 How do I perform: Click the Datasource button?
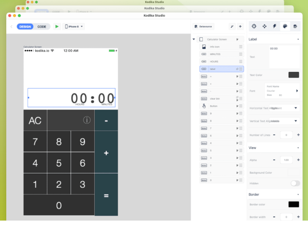(x=204, y=27)
